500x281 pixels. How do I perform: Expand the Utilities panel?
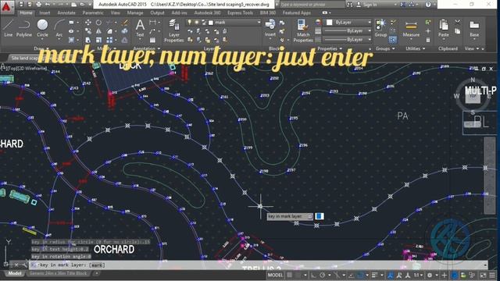click(x=415, y=48)
